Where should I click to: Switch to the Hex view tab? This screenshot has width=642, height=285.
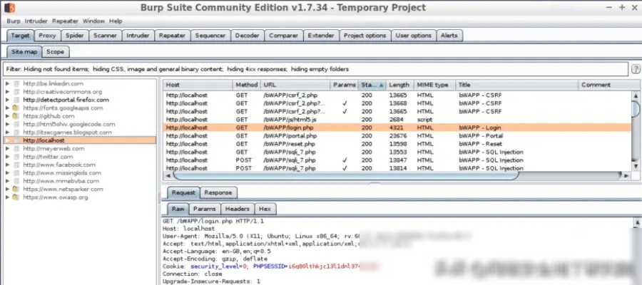265,209
